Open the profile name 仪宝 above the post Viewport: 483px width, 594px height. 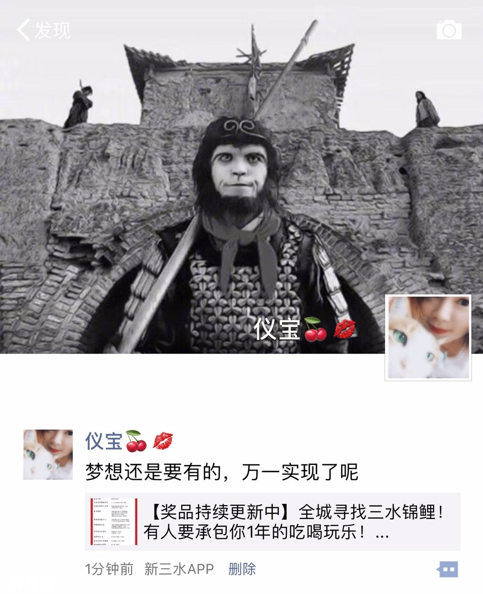coord(103,441)
